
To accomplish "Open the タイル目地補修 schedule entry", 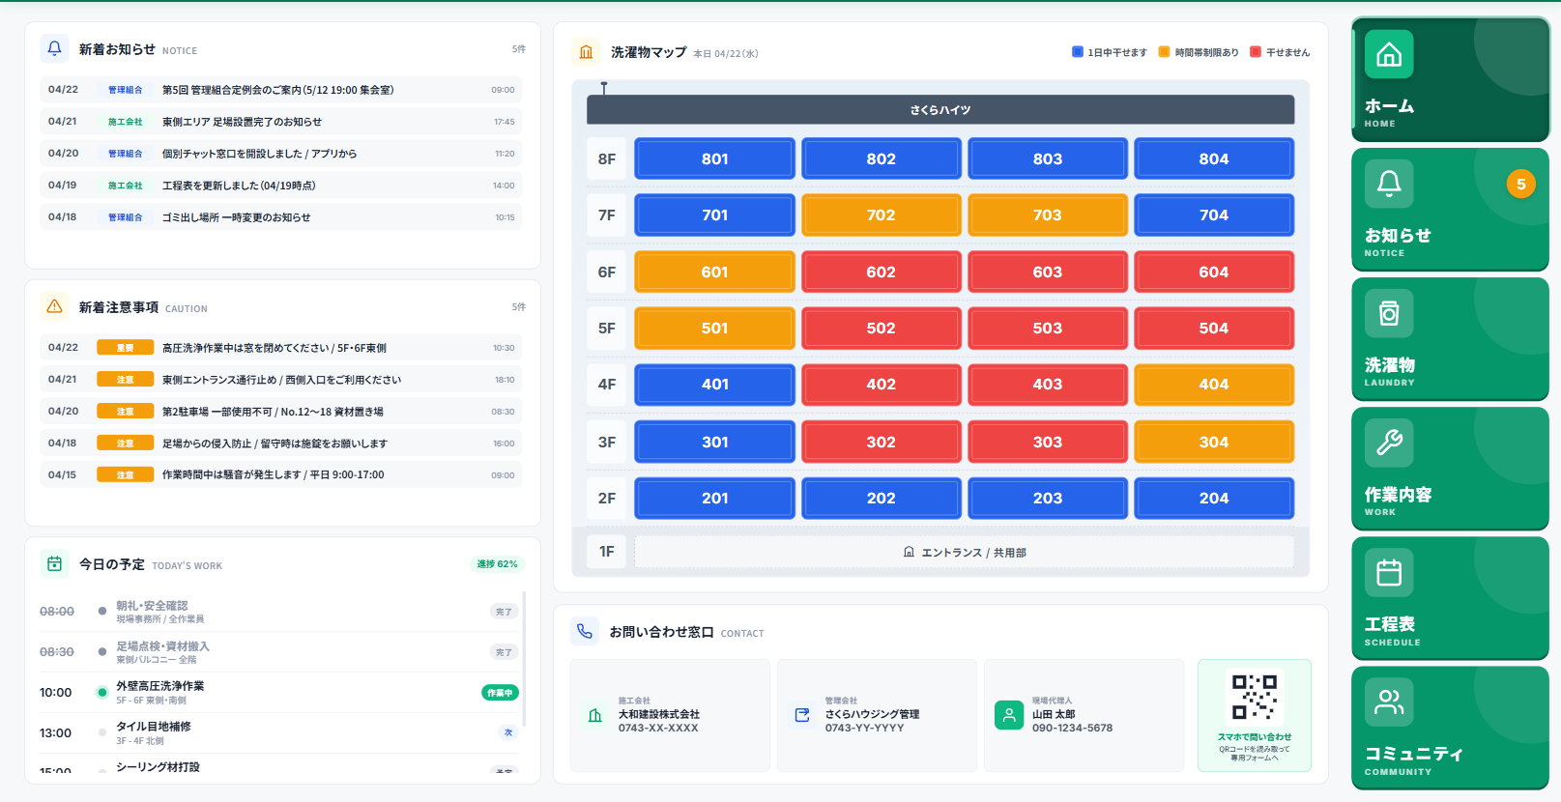I will (279, 732).
